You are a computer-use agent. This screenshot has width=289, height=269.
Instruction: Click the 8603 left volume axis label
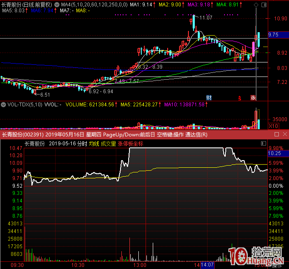click(17, 254)
